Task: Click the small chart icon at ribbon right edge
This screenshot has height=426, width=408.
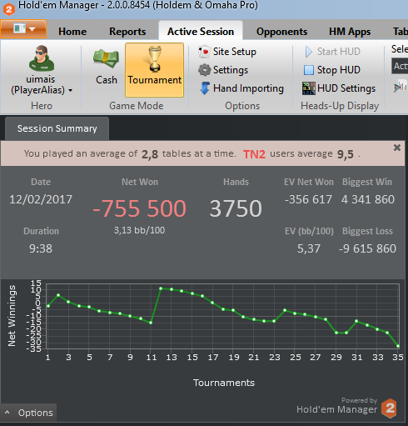Action: (x=401, y=87)
